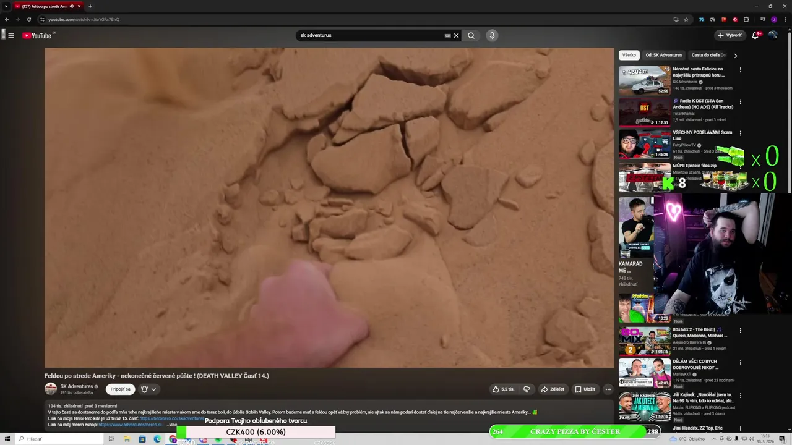
Task: Select the Cesta do cieľa chip
Action: (x=709, y=55)
